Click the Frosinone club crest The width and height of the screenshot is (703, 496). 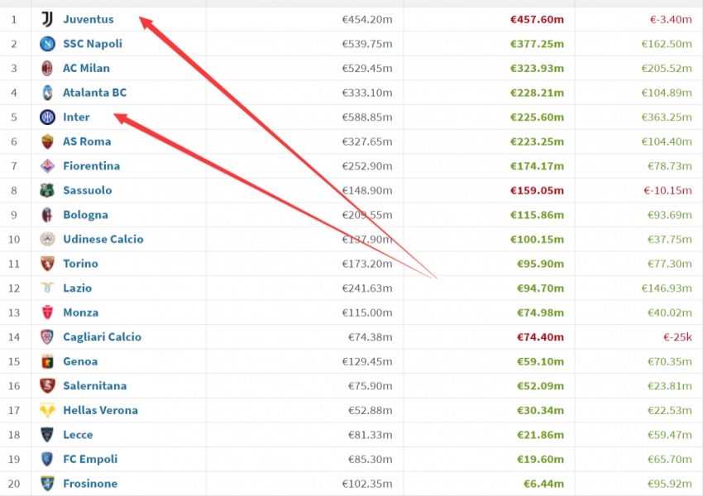pyautogui.click(x=45, y=484)
